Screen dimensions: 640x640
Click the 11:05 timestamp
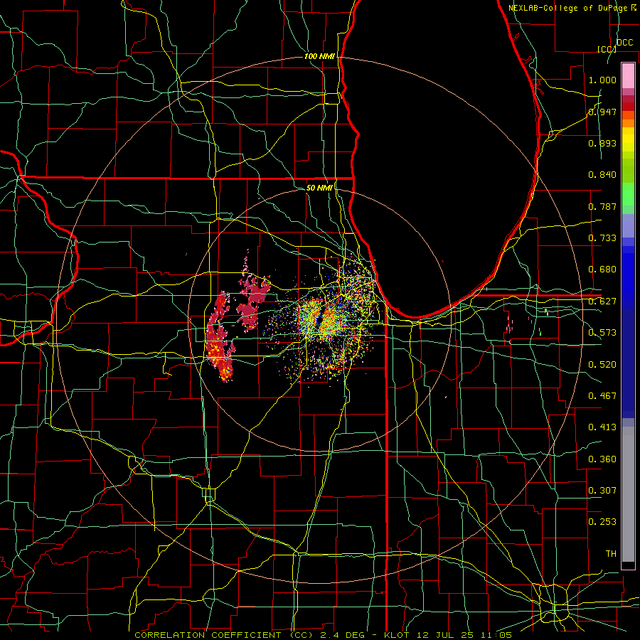click(496, 635)
